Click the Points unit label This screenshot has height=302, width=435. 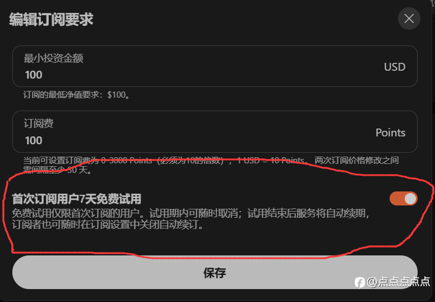click(390, 132)
